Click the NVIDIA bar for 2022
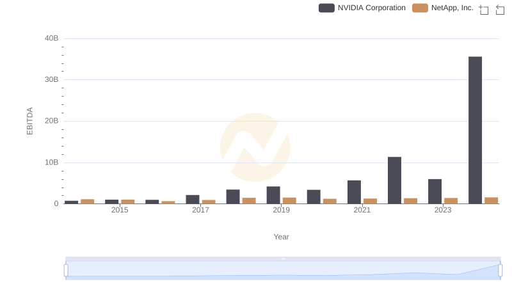This screenshot has height=295, width=512. [x=394, y=180]
